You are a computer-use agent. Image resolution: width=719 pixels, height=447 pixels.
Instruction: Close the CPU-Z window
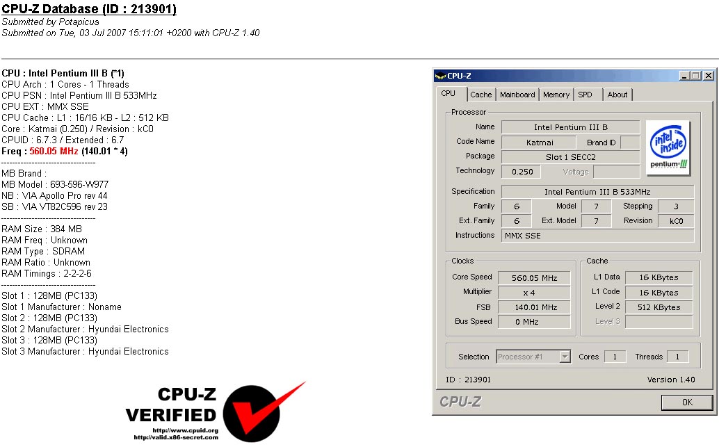point(709,76)
